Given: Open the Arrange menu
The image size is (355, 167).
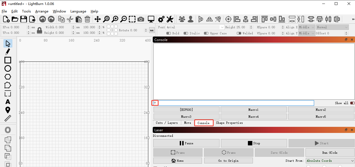Looking at the screenshot, I should point(42,11).
